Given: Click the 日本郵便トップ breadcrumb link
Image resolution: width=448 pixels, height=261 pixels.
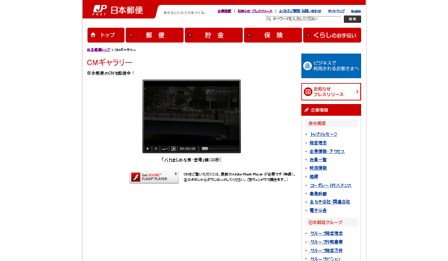Looking at the screenshot, I should click(99, 50).
